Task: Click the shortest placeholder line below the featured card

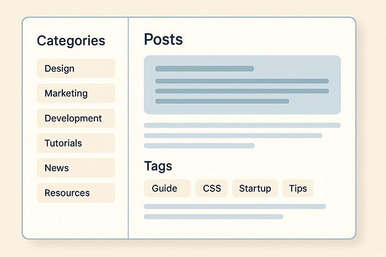Action: pos(199,146)
